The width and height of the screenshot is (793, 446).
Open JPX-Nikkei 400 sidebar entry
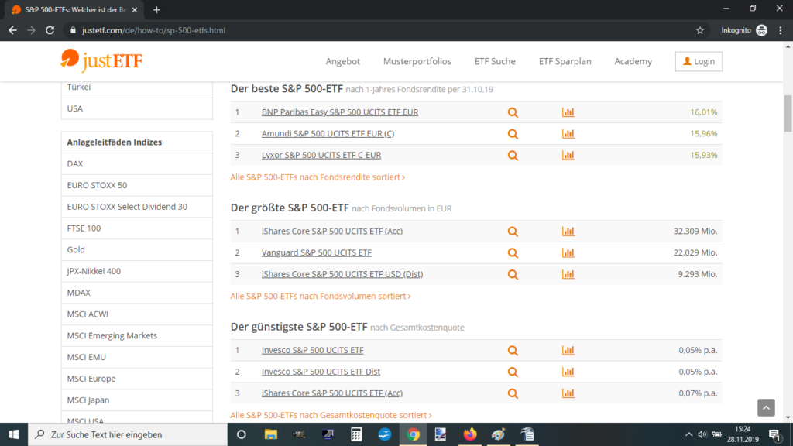coord(136,271)
